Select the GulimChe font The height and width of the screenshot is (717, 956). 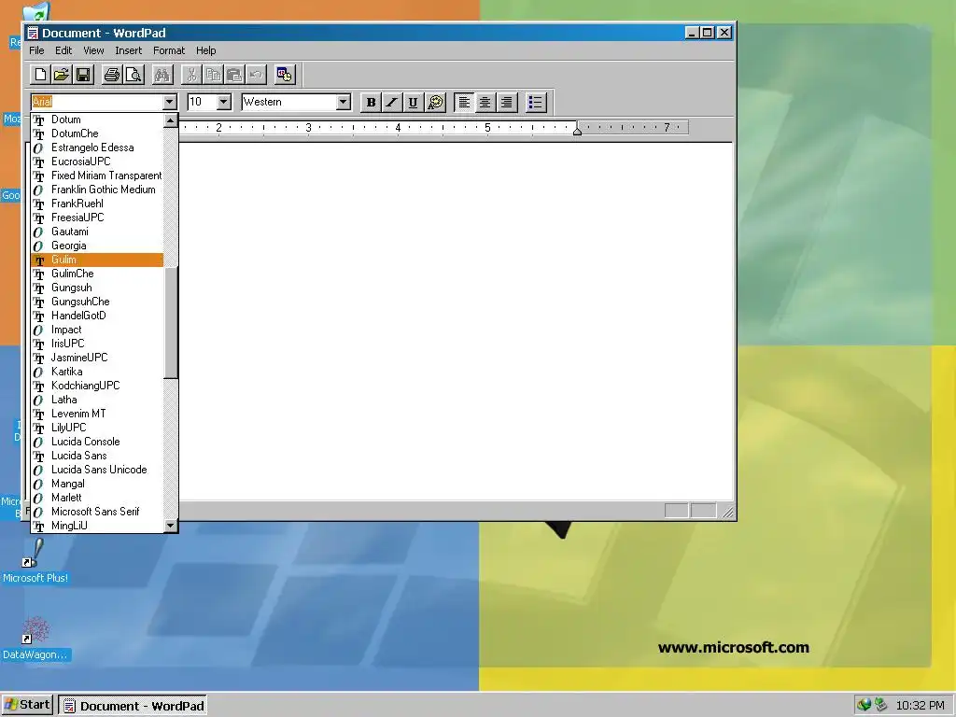click(97, 274)
